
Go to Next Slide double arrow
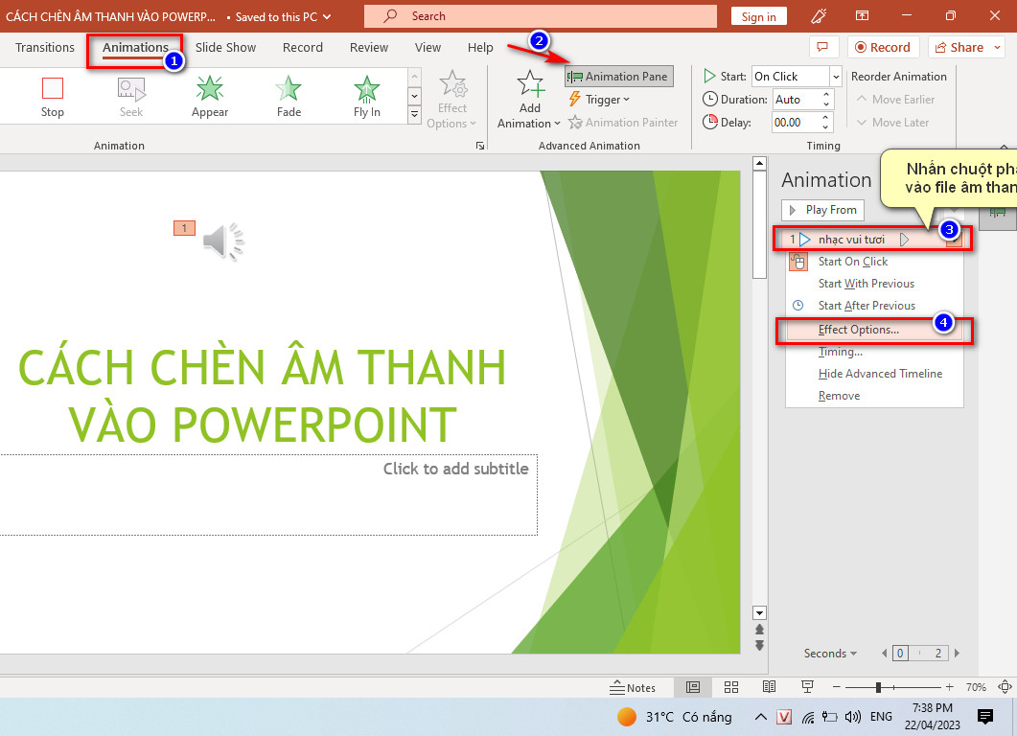coord(759,646)
